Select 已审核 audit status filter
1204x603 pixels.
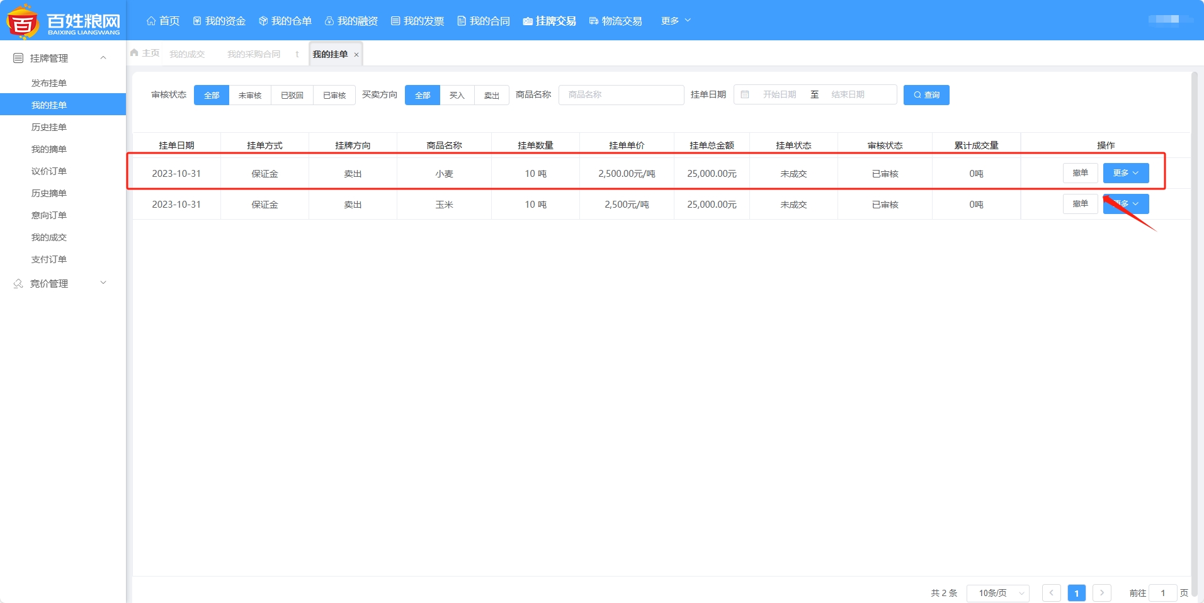tap(334, 95)
